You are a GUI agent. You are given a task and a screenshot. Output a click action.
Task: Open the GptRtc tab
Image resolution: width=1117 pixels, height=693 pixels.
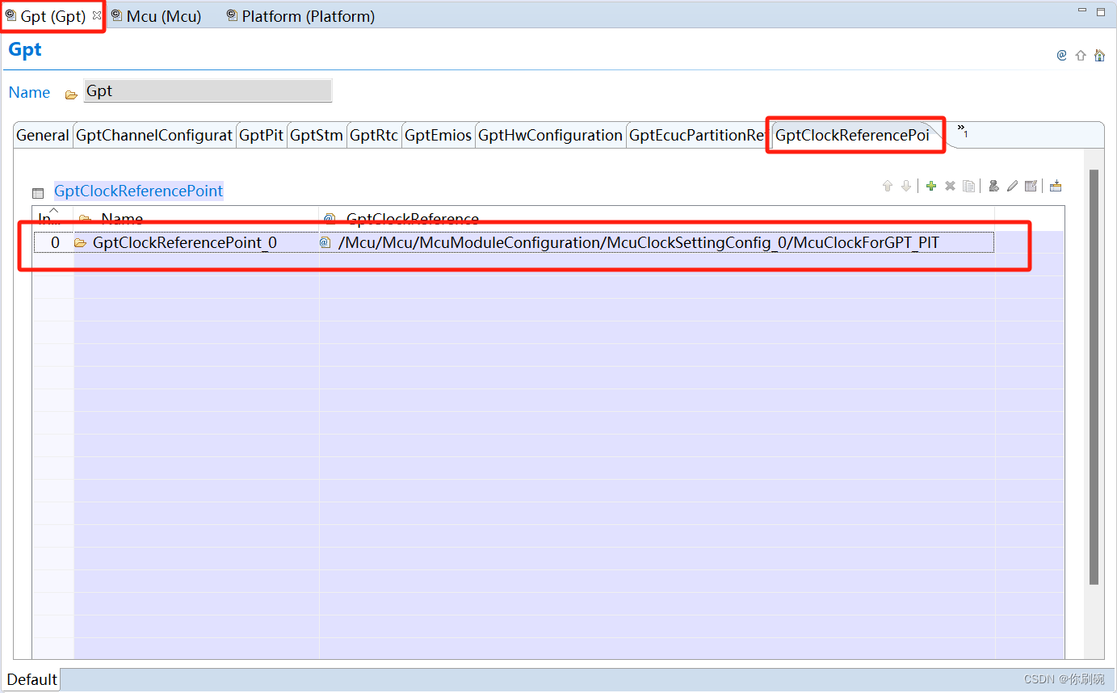pyautogui.click(x=374, y=135)
